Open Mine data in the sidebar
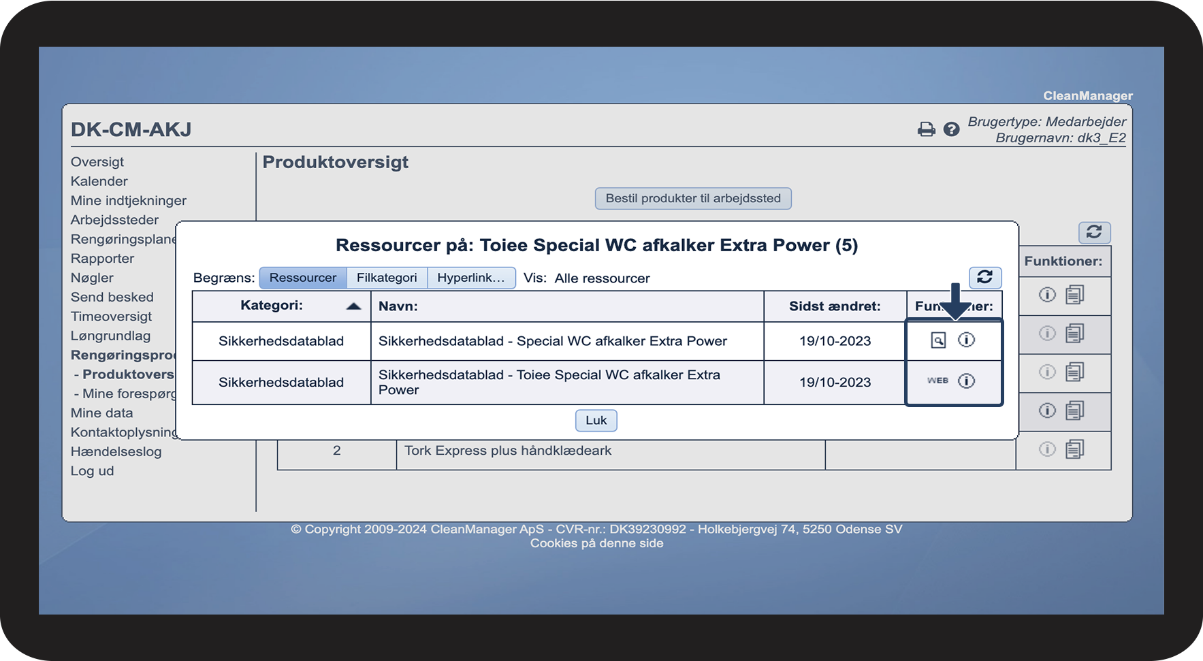This screenshot has width=1203, height=661. click(102, 413)
